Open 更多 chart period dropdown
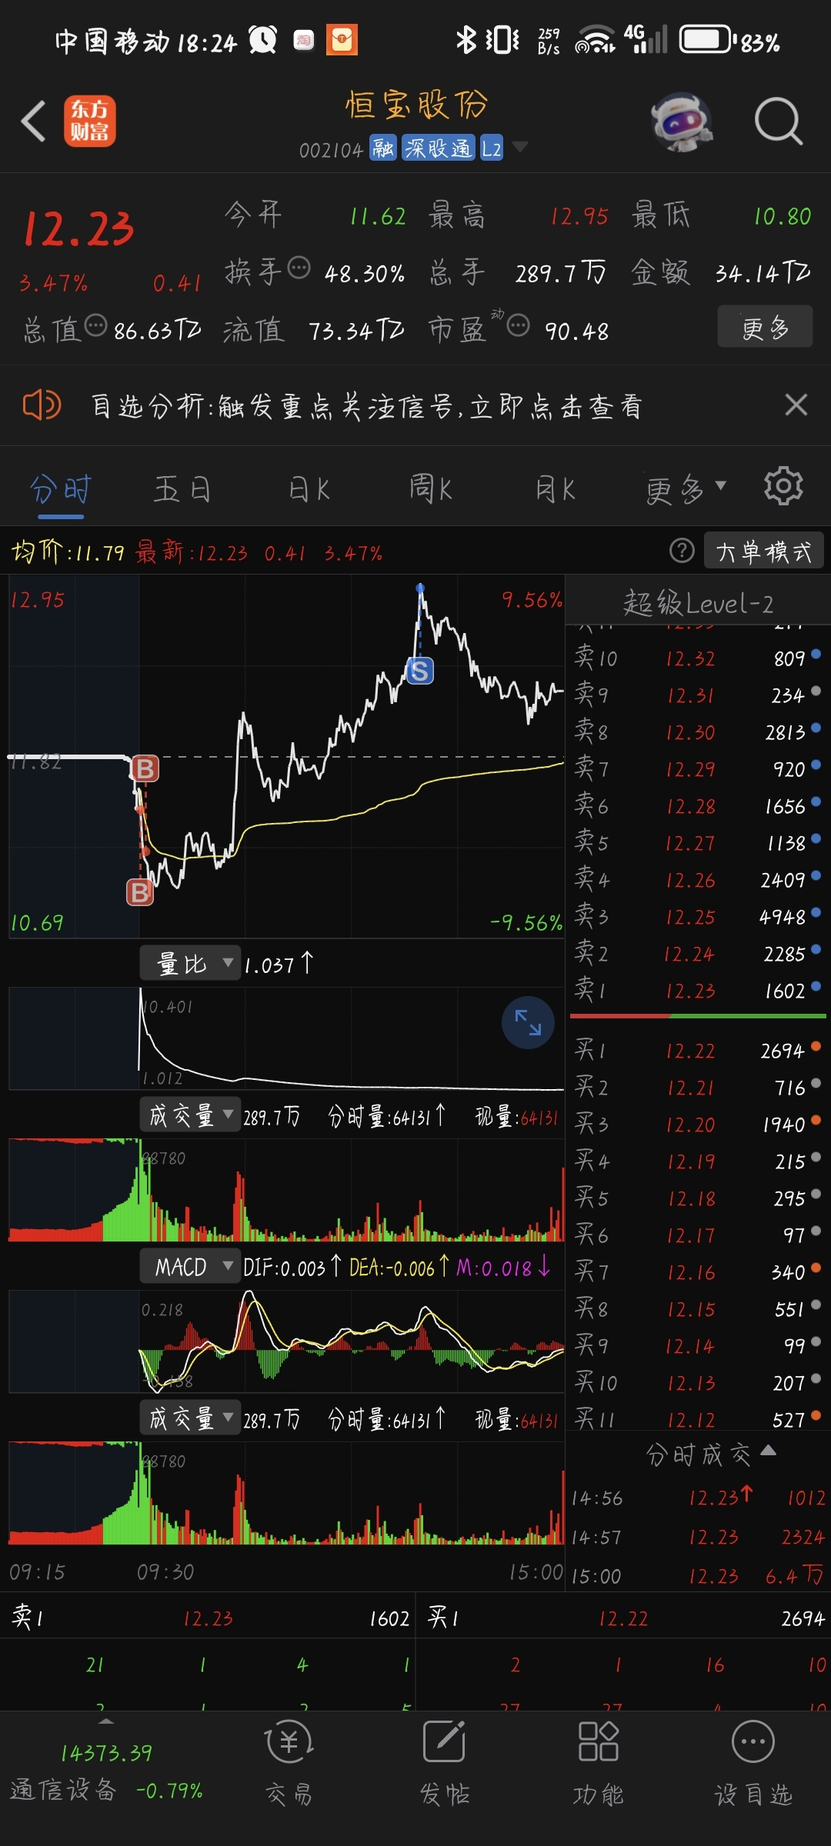 (686, 489)
